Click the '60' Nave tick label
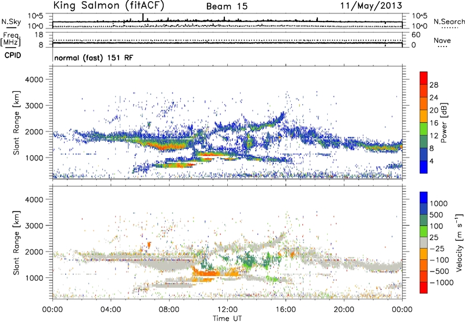Viewport: 465px width, 322px height. (x=416, y=35)
